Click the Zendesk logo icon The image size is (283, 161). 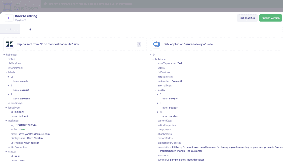click(x=10, y=44)
